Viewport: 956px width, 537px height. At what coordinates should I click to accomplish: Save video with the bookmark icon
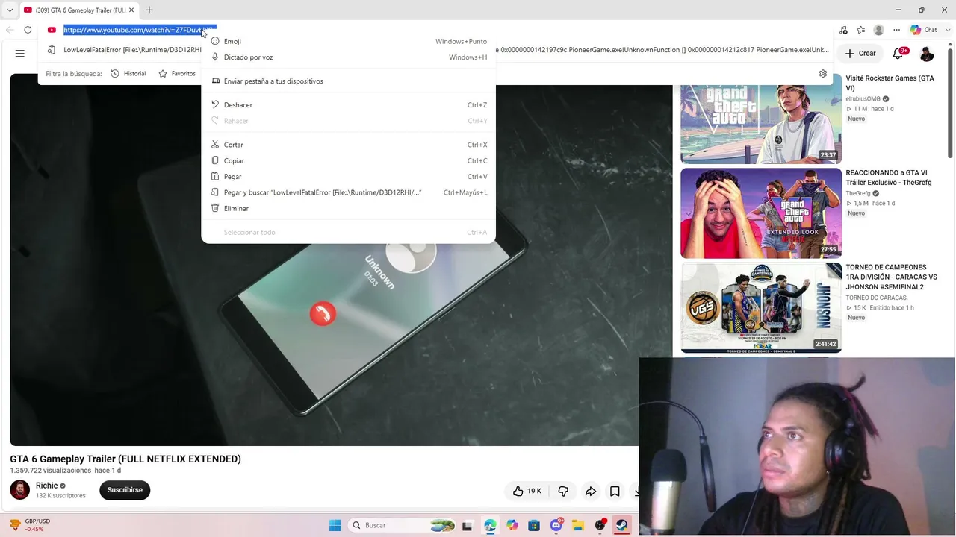615,491
